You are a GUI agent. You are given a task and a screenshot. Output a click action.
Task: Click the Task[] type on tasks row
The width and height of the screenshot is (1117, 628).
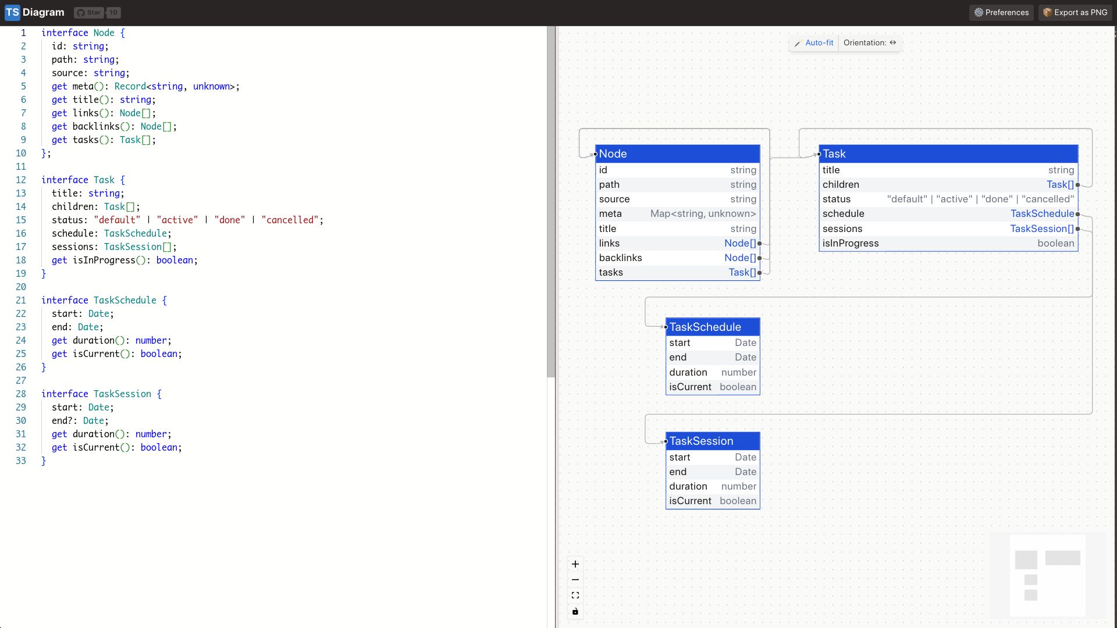[742, 272]
